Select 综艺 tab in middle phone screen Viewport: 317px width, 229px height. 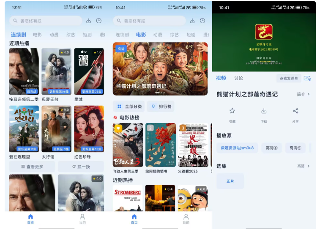click(174, 35)
